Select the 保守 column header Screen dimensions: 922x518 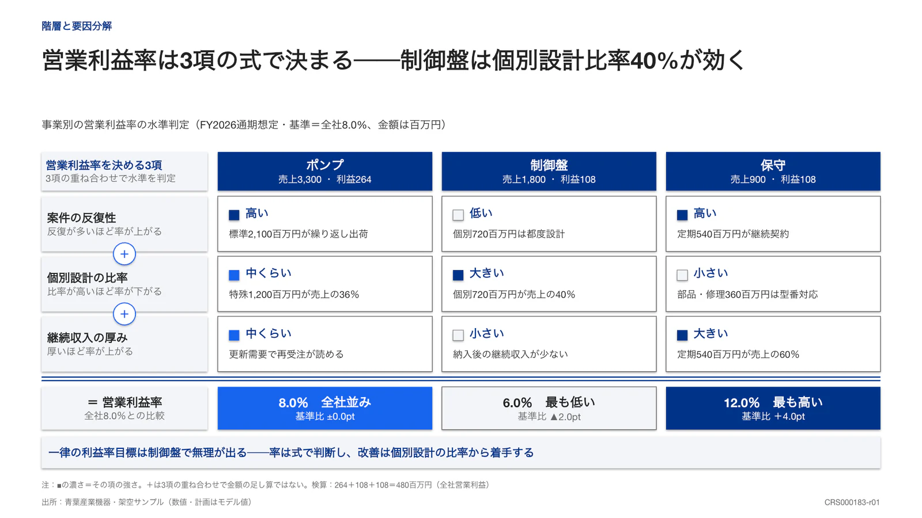[773, 172]
